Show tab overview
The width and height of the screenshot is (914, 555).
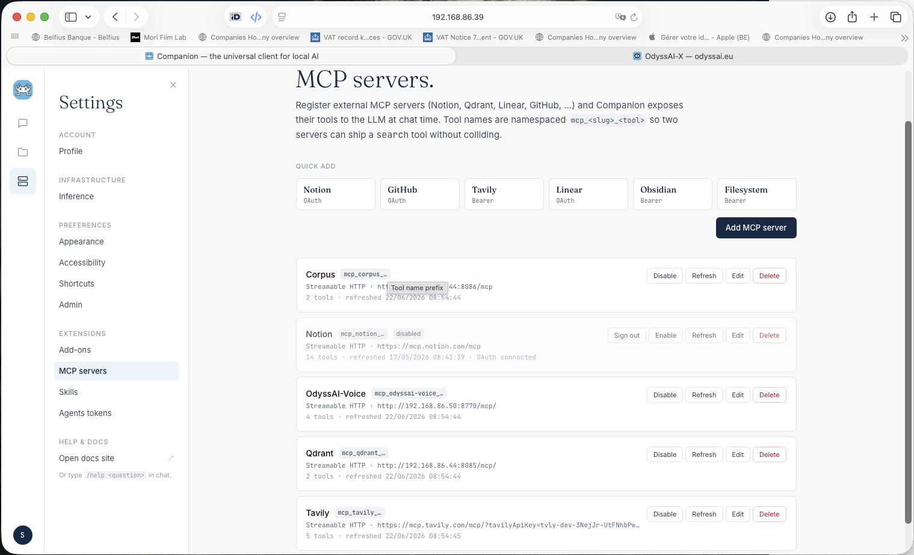coord(896,17)
